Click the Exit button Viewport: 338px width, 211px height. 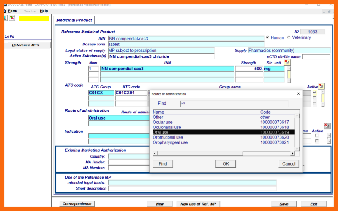tap(313, 204)
